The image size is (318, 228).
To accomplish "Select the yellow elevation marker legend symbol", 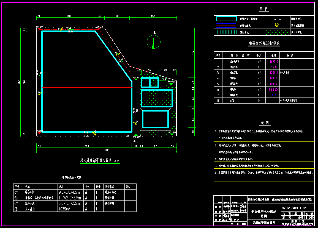I will [277, 25].
